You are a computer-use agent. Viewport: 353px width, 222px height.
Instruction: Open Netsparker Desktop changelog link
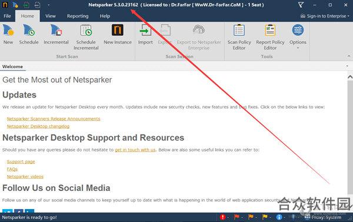[x=38, y=126]
